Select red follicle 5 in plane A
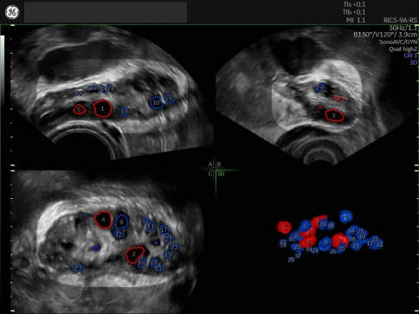Viewport: 419px width, 314px height. point(80,110)
